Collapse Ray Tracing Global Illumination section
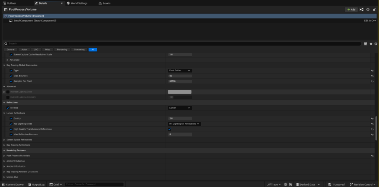The width and height of the screenshot is (379, 187). tap(4, 65)
